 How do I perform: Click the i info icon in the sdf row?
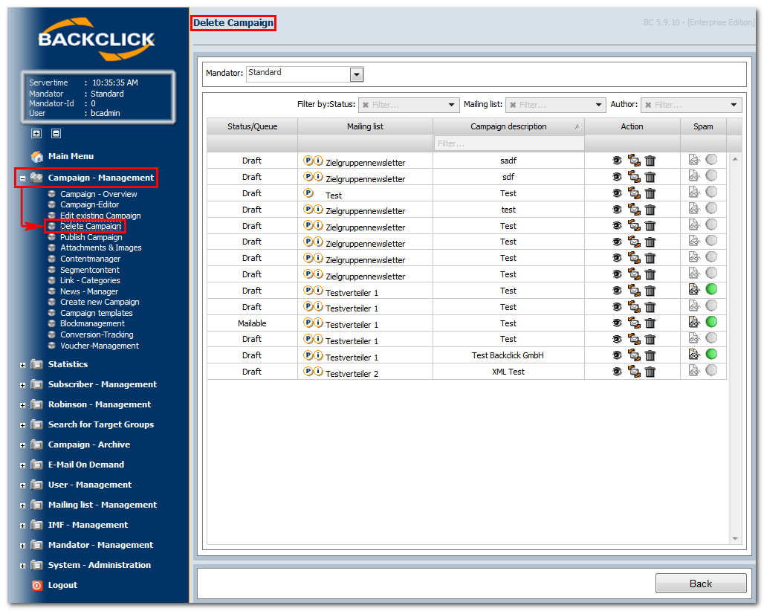[318, 176]
